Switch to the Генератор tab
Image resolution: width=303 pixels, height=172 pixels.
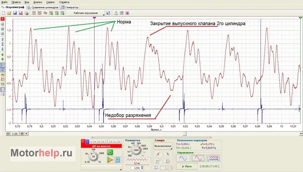(x=70, y=7)
